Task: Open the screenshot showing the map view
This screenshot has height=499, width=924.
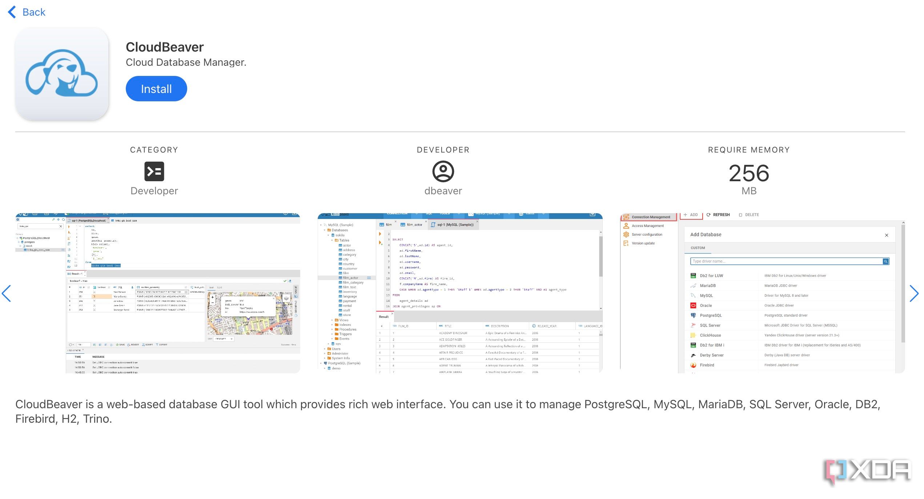Action: pos(158,293)
